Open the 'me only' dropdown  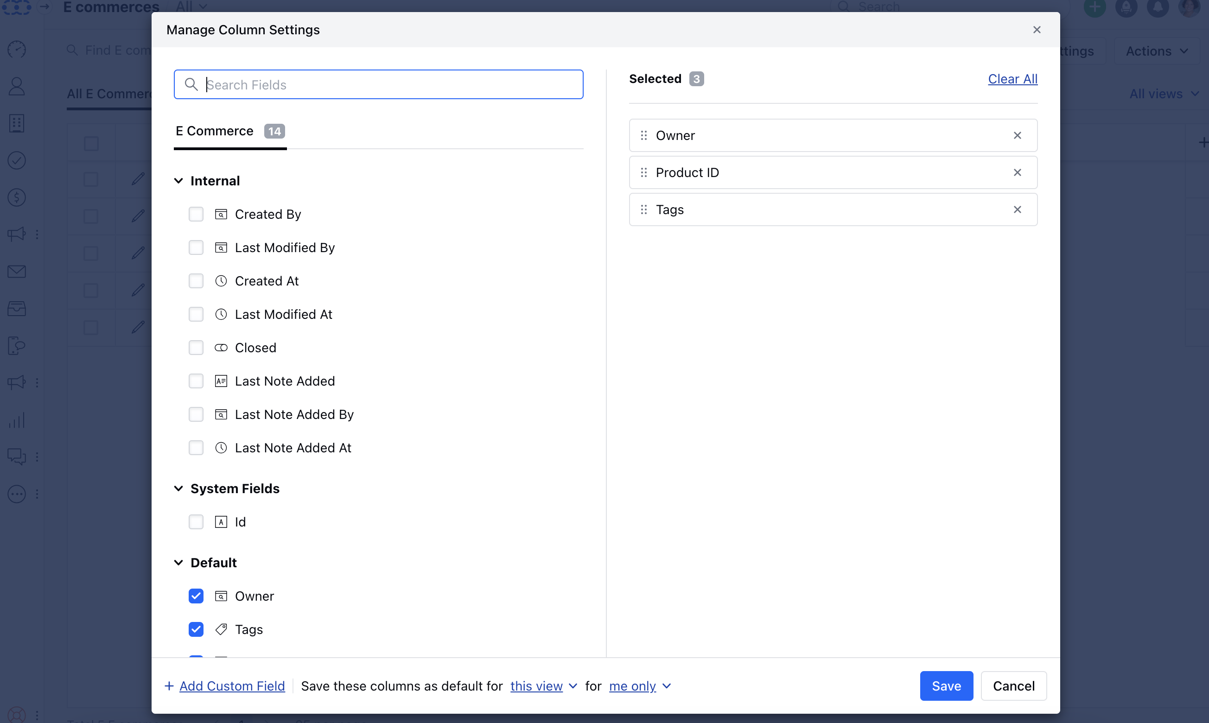(x=640, y=686)
